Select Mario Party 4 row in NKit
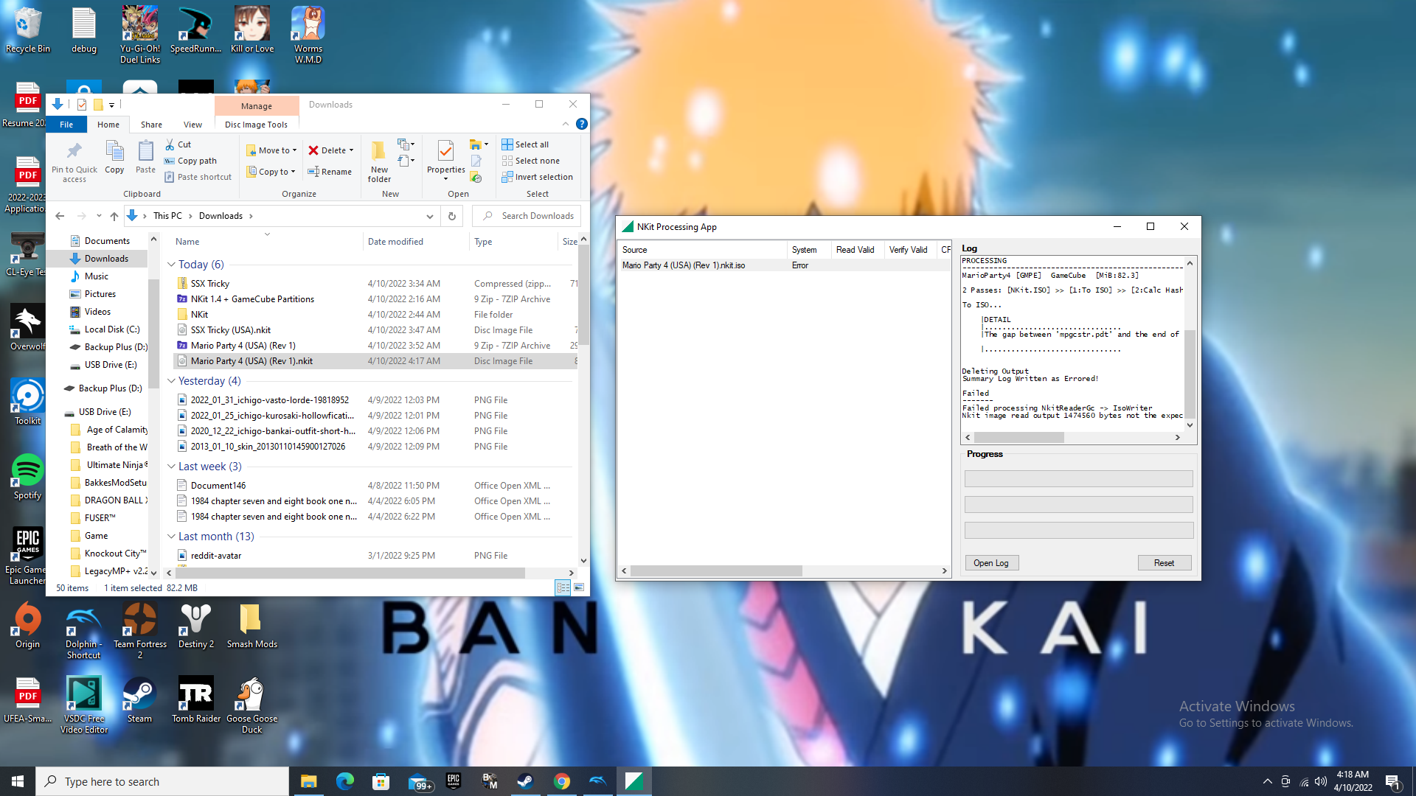 coord(783,265)
